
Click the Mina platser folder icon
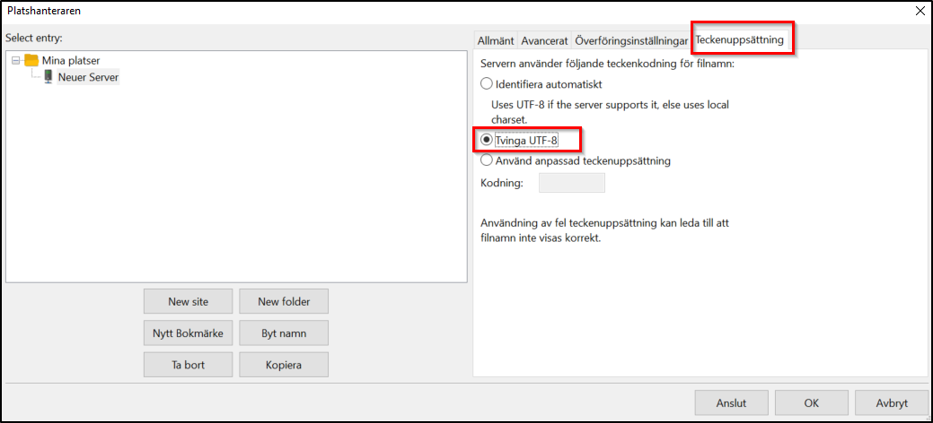(31, 60)
